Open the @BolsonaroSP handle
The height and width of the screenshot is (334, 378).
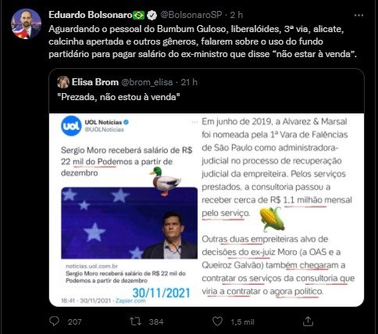tap(191, 15)
